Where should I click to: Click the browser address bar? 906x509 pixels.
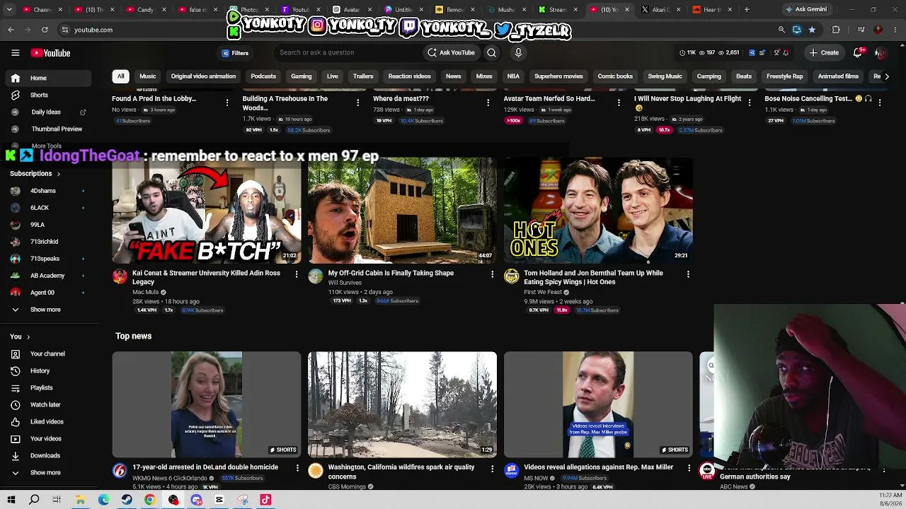pos(418,30)
